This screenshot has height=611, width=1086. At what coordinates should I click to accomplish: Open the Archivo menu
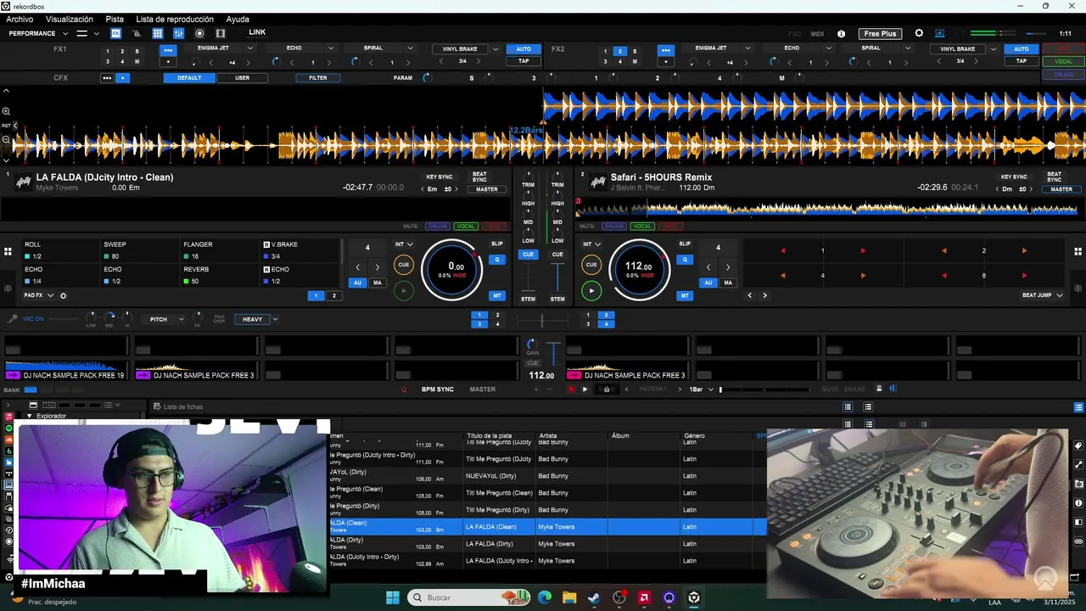point(20,20)
